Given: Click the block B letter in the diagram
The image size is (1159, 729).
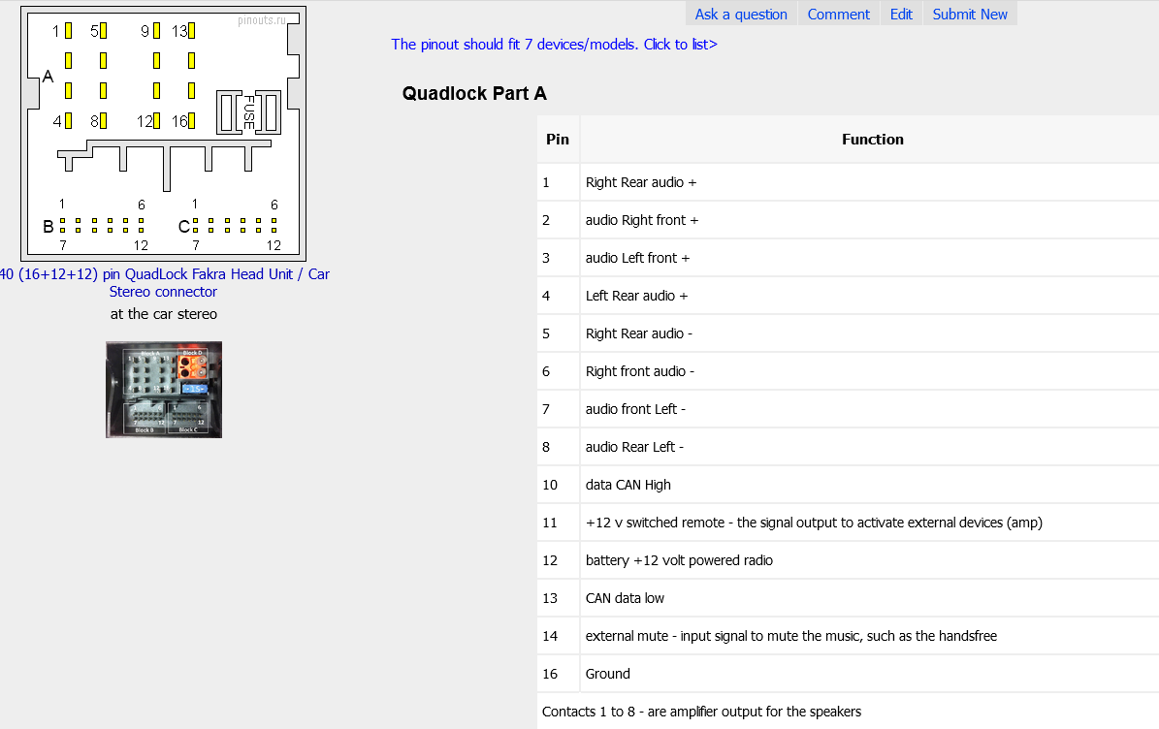Looking at the screenshot, I should tap(48, 227).
